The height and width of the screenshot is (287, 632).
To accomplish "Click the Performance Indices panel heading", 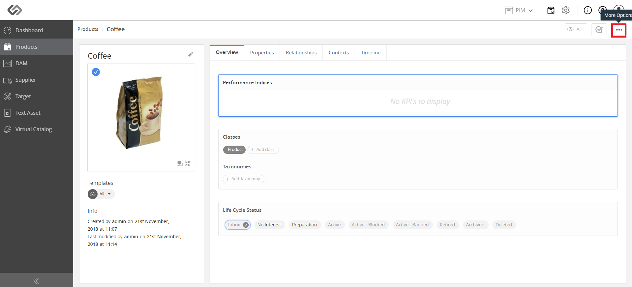I will point(247,83).
